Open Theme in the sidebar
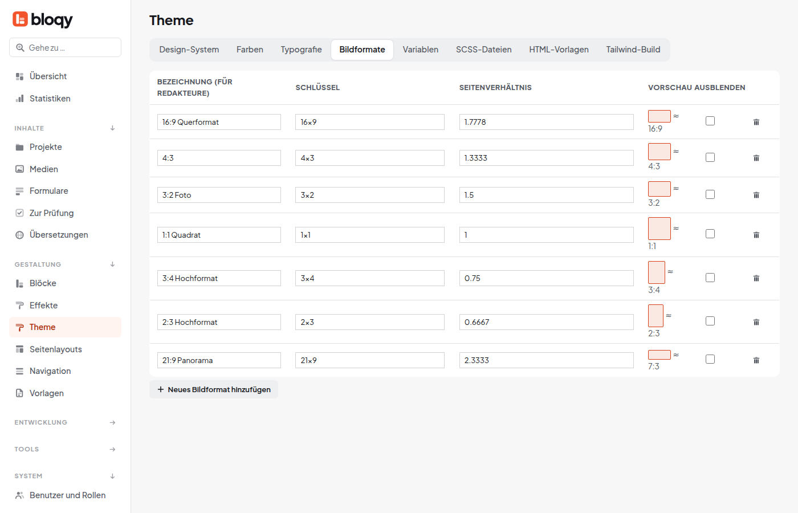This screenshot has width=798, height=513. (x=65, y=327)
